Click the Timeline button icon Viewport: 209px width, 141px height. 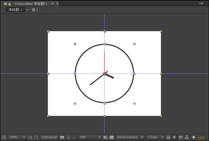[181, 137]
